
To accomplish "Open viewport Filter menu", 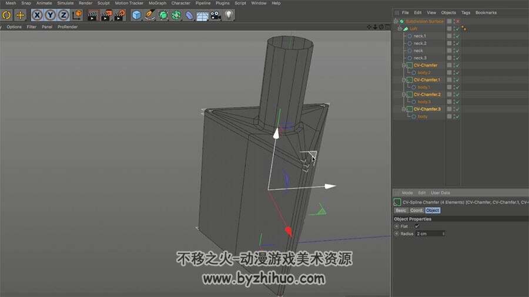I will pos(31,26).
